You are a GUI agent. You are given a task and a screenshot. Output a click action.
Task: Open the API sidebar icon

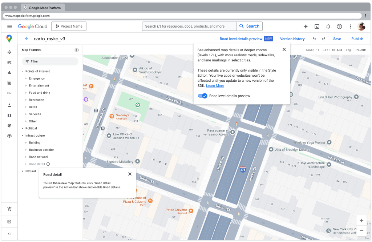[9, 62]
